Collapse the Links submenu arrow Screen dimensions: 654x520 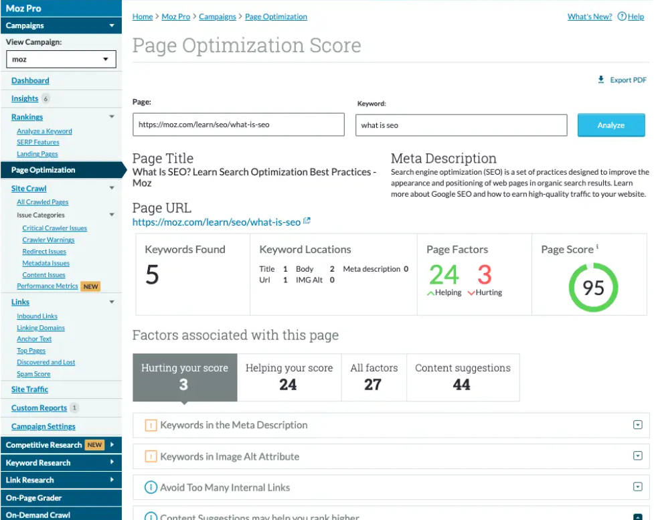pyautogui.click(x=112, y=302)
